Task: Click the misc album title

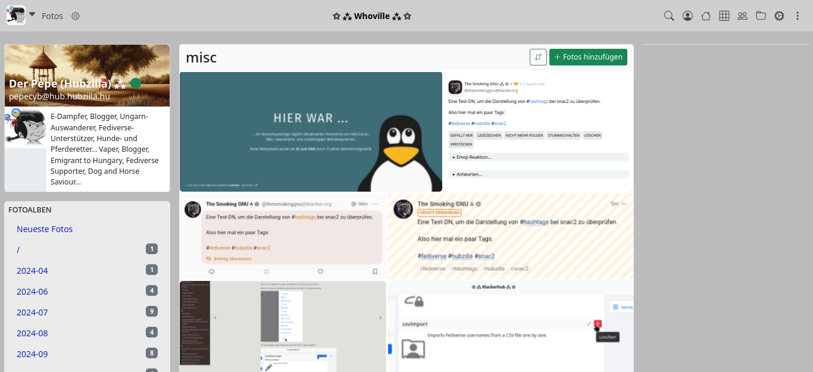Action: click(x=201, y=57)
